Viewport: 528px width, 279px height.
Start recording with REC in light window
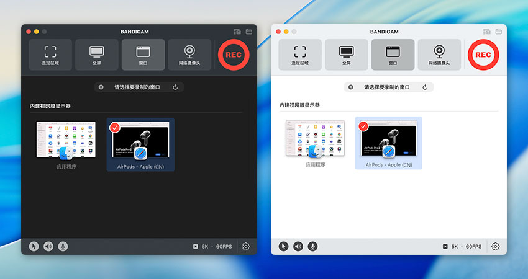[483, 55]
